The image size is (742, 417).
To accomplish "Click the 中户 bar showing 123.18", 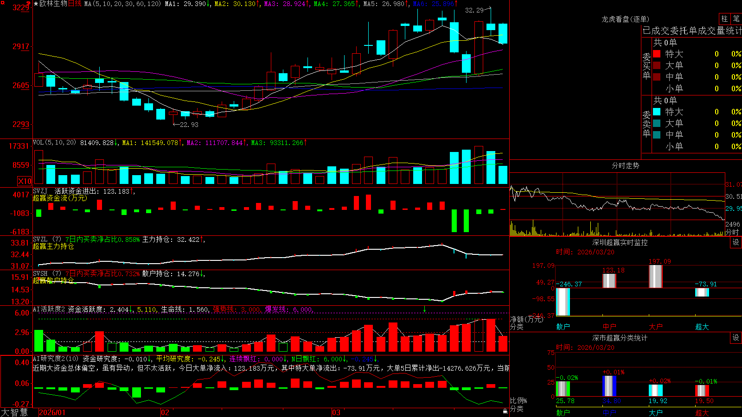I will click(609, 281).
